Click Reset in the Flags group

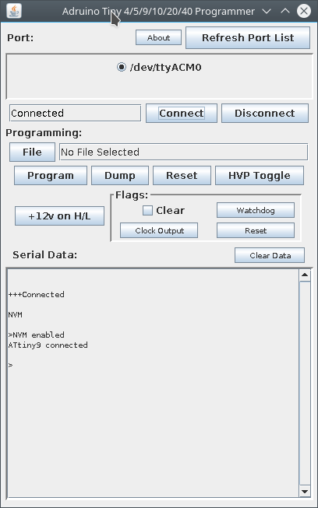click(256, 230)
